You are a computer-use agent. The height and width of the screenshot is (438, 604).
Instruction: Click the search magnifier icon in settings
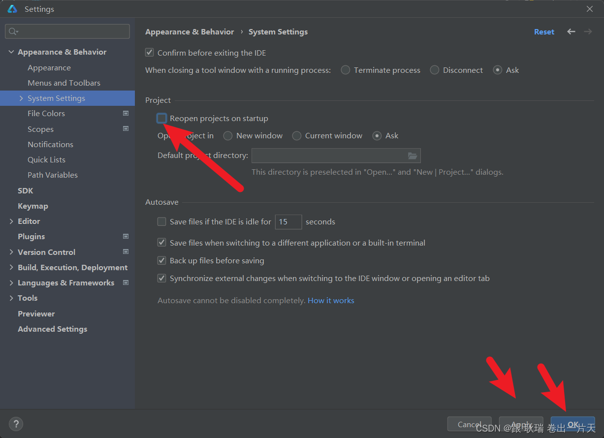tap(13, 31)
